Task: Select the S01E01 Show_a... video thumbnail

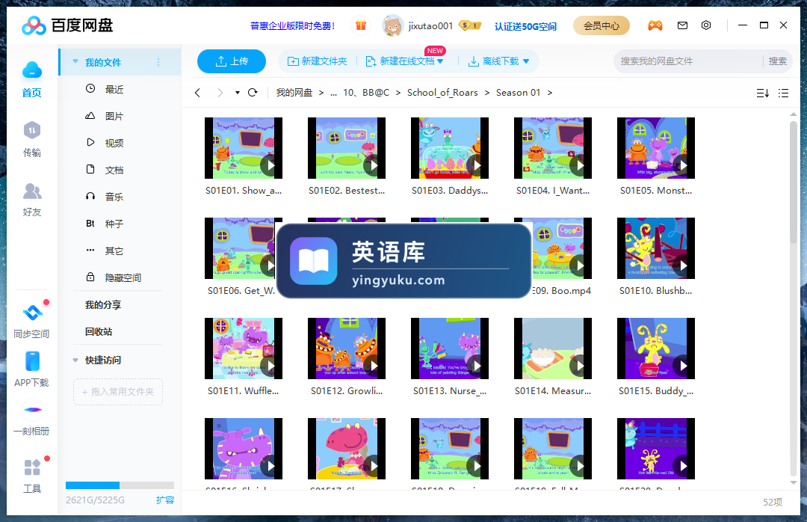Action: (244, 148)
